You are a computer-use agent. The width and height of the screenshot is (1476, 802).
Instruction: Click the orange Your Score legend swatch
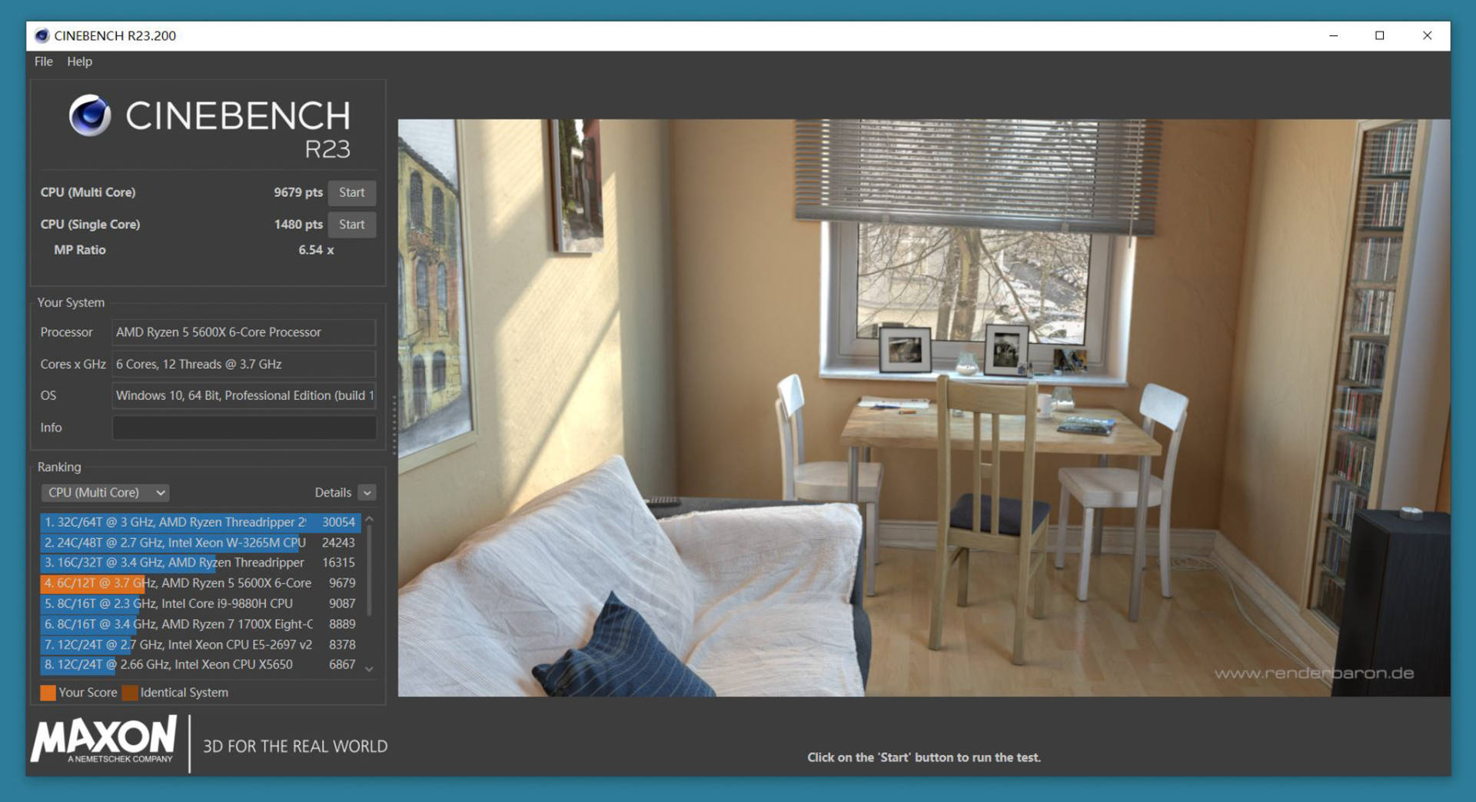tap(48, 693)
